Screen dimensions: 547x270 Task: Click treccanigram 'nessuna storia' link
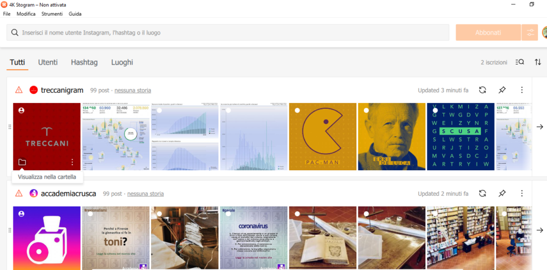[x=132, y=91]
